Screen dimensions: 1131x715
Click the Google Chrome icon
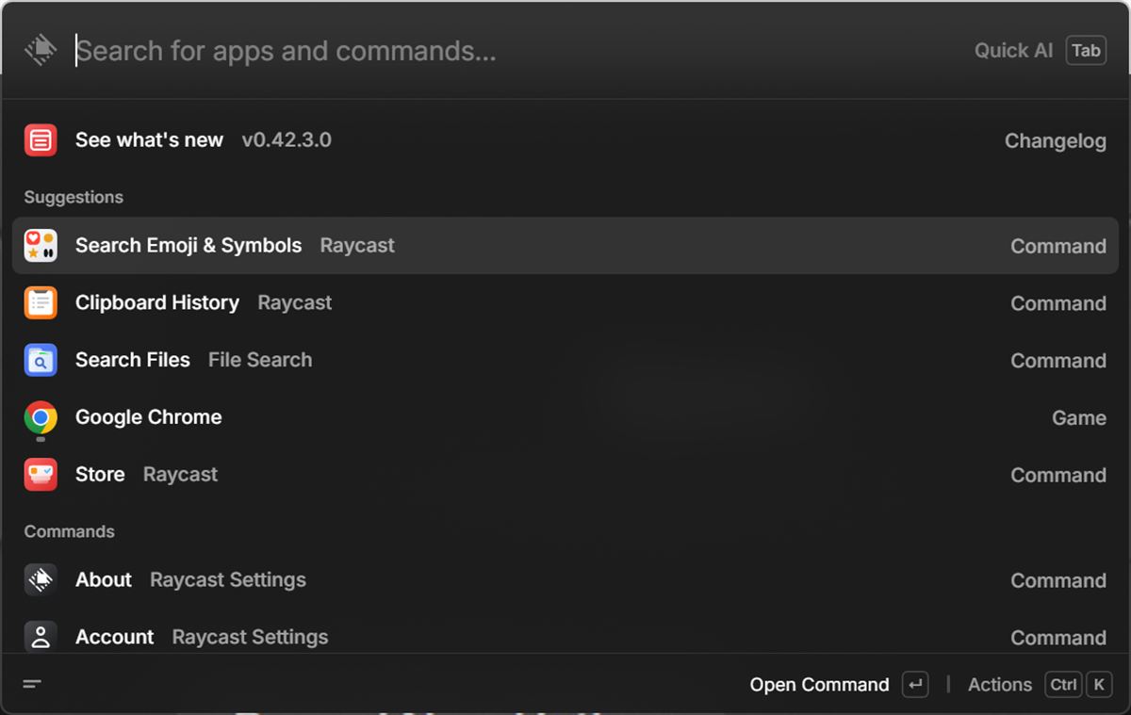click(41, 417)
